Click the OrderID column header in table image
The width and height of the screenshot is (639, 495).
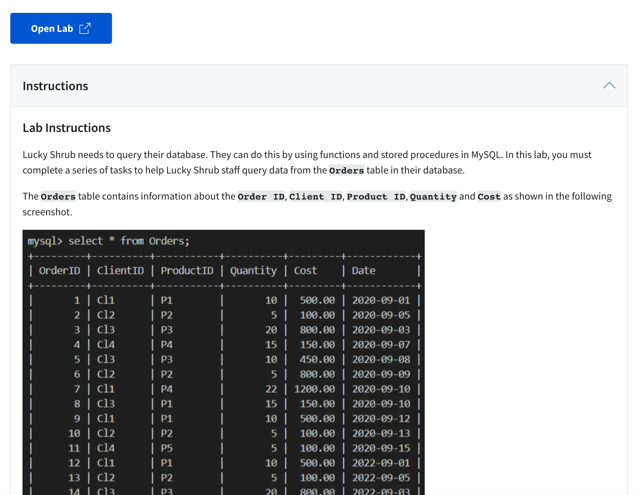[60, 271]
